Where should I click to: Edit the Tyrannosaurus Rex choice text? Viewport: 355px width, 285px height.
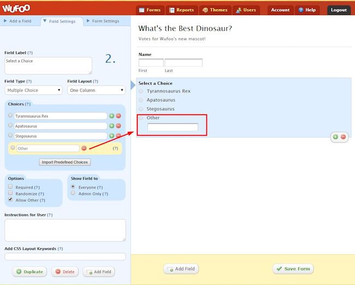coord(61,116)
